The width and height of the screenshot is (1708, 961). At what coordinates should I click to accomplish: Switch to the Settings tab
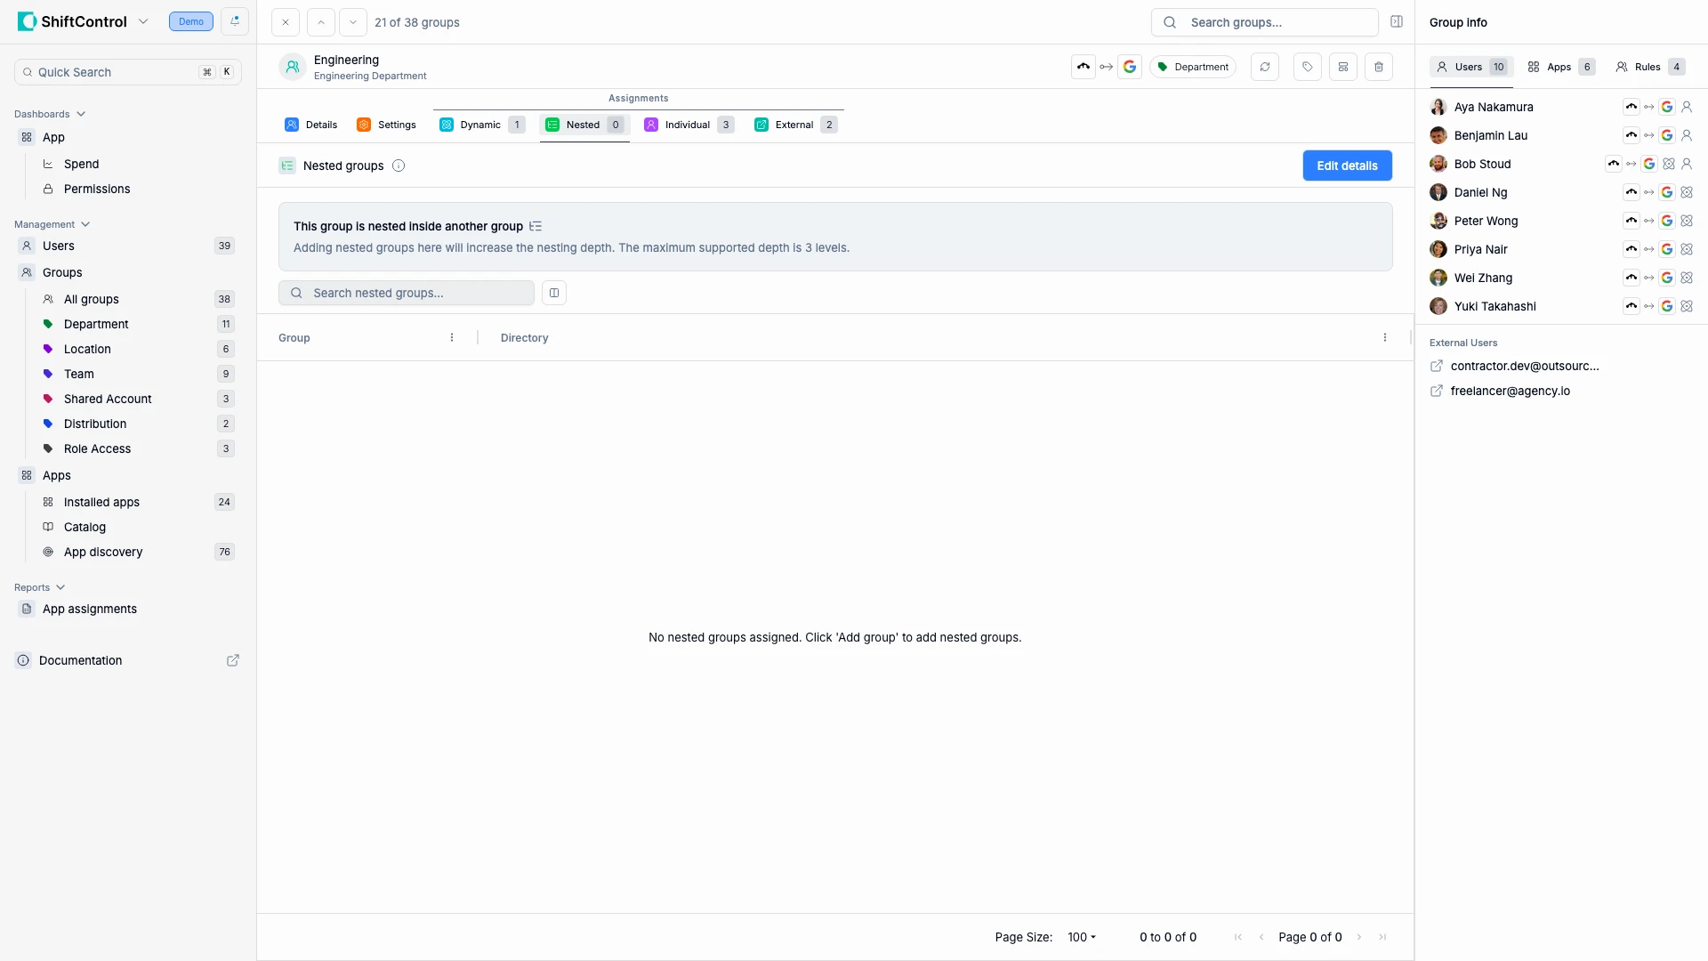click(386, 125)
